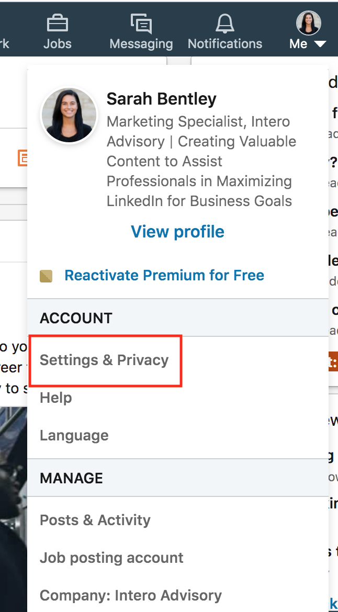Open Posts & Activity
The image size is (338, 612).
(x=95, y=520)
